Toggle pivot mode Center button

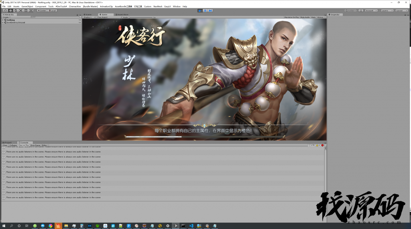pos(42,10)
